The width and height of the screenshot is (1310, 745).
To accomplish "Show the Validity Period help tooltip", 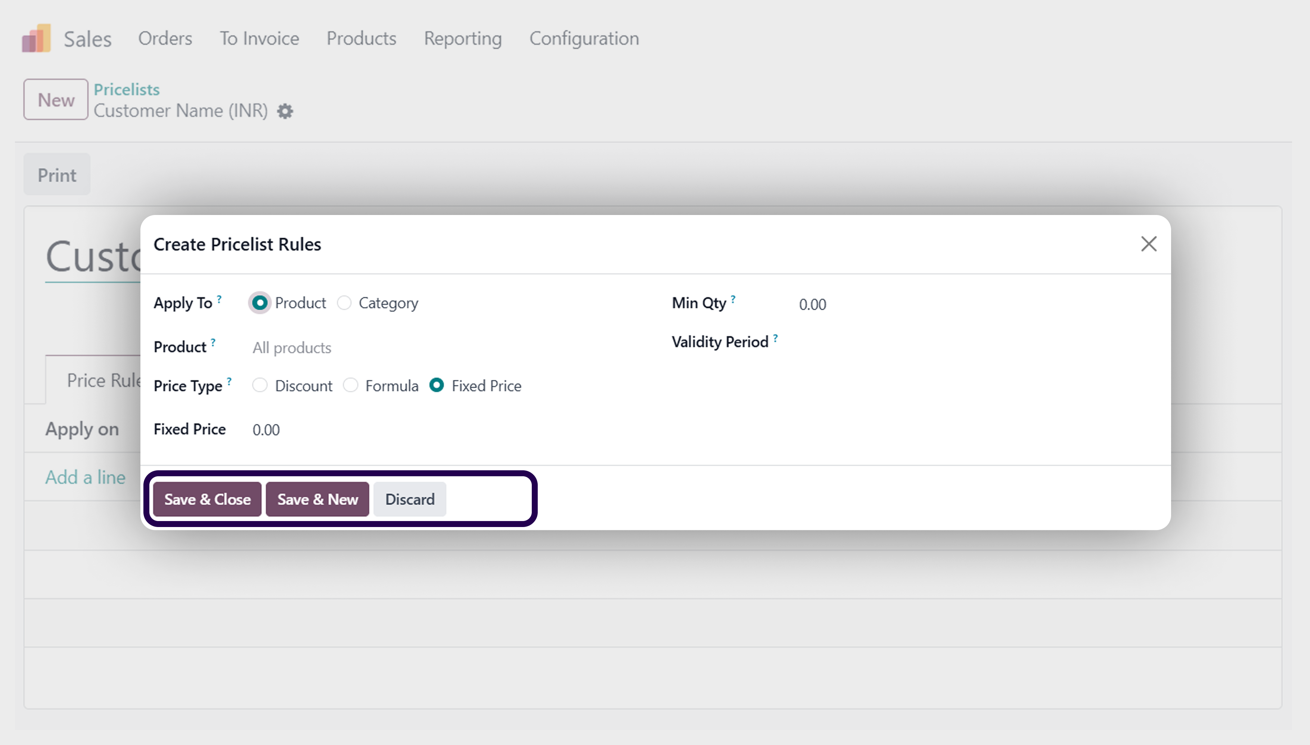I will 776,338.
